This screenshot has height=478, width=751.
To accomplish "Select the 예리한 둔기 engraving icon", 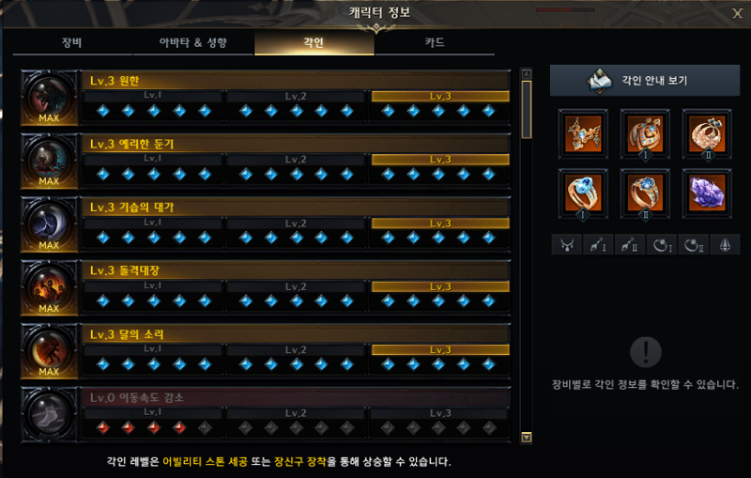I will click(50, 161).
